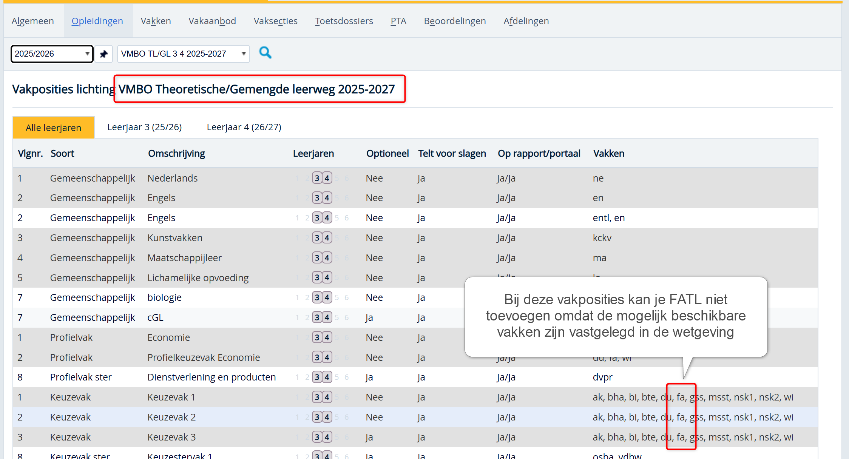
Task: Select the Maatschappijleer row
Action: [x=184, y=258]
